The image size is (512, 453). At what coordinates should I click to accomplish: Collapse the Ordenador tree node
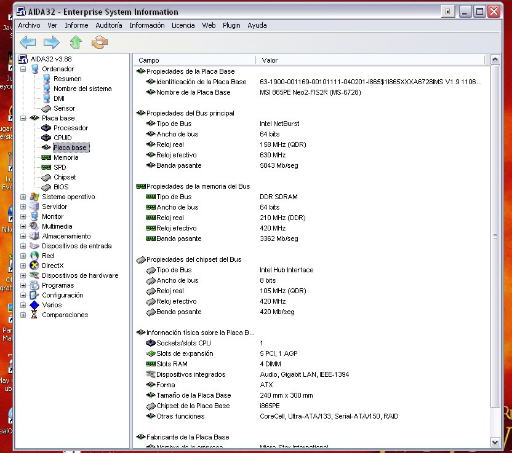pyautogui.click(x=23, y=69)
